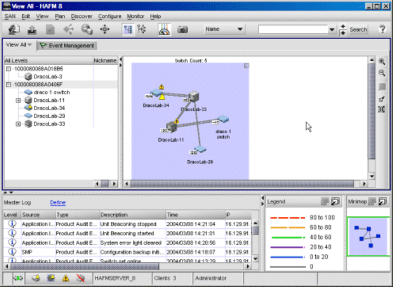Screen dimensions: 393x287
Task: Toggle the utilization gauge toolbar icon
Action: (x=164, y=30)
